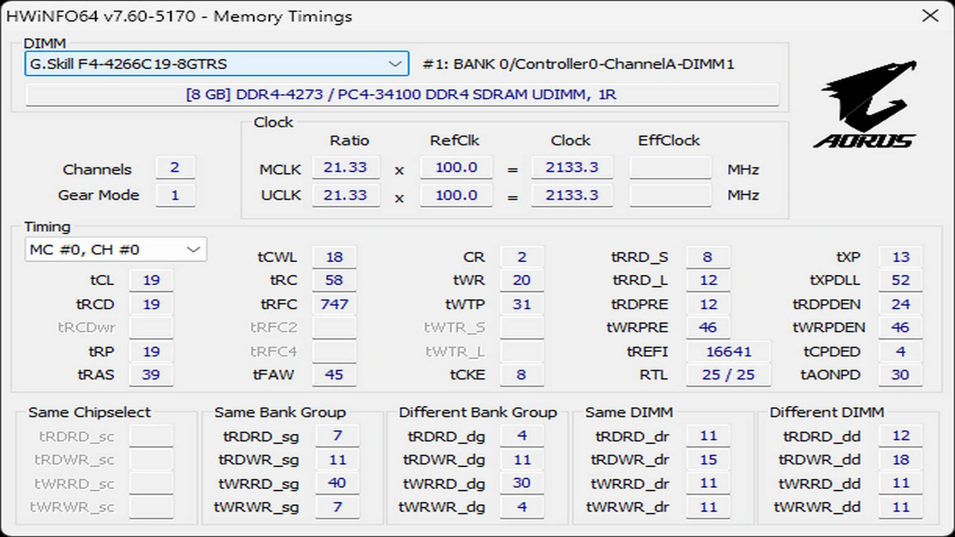
Task: Click the tWR value 20
Action: (522, 280)
